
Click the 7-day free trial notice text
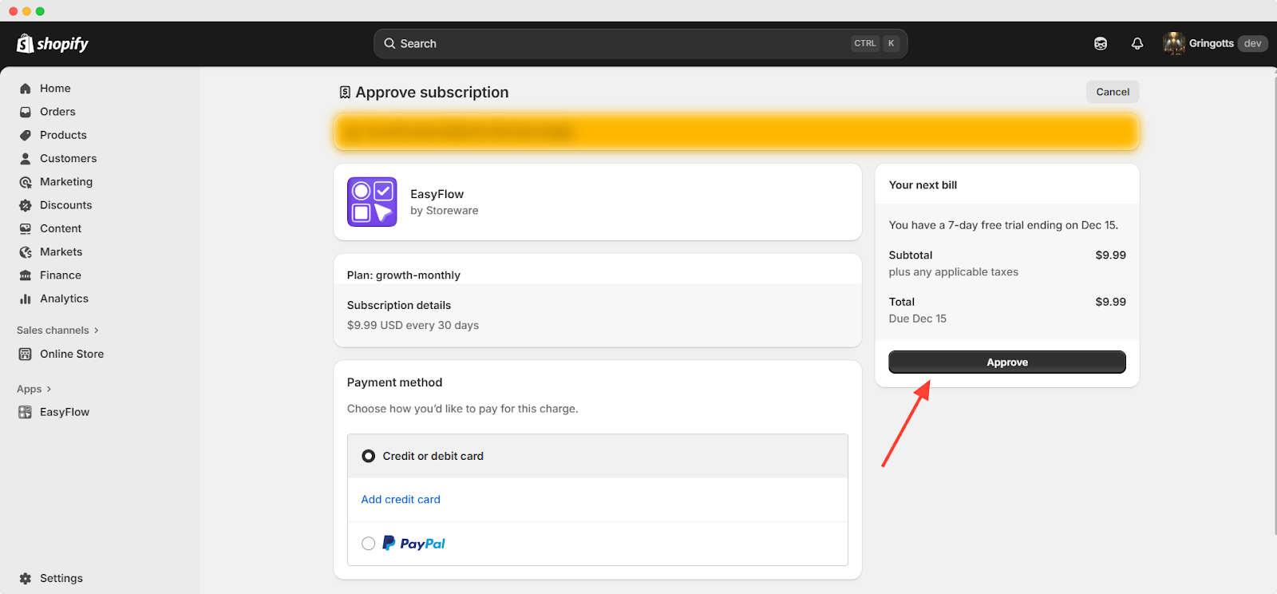[x=1003, y=225]
